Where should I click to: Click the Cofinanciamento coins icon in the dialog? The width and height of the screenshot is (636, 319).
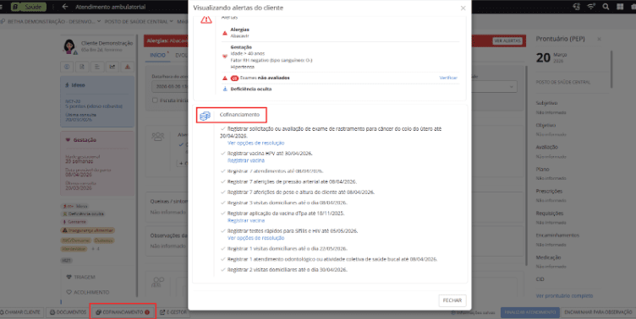[206, 116]
